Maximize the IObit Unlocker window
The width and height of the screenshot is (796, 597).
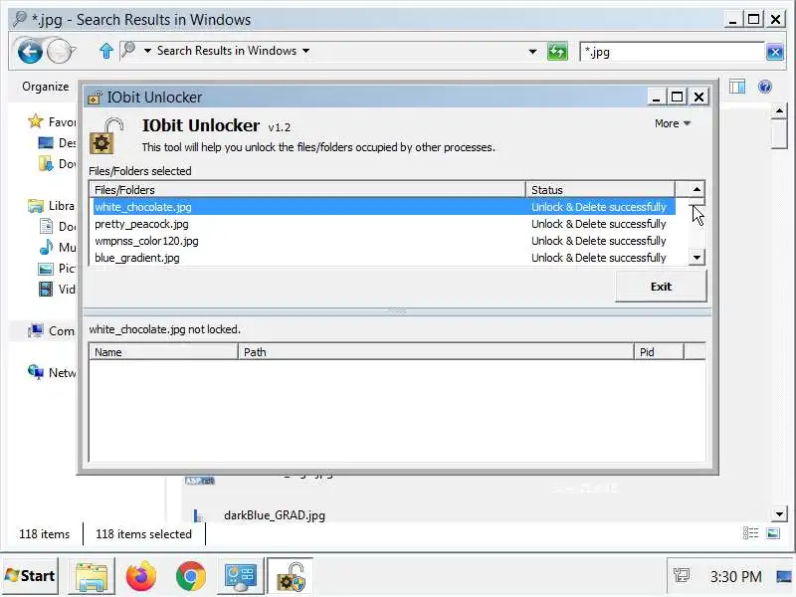coord(677,97)
